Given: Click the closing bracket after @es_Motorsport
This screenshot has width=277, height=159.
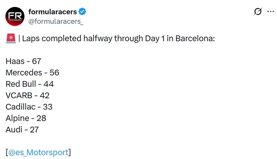Looking at the screenshot, I should [70, 152].
